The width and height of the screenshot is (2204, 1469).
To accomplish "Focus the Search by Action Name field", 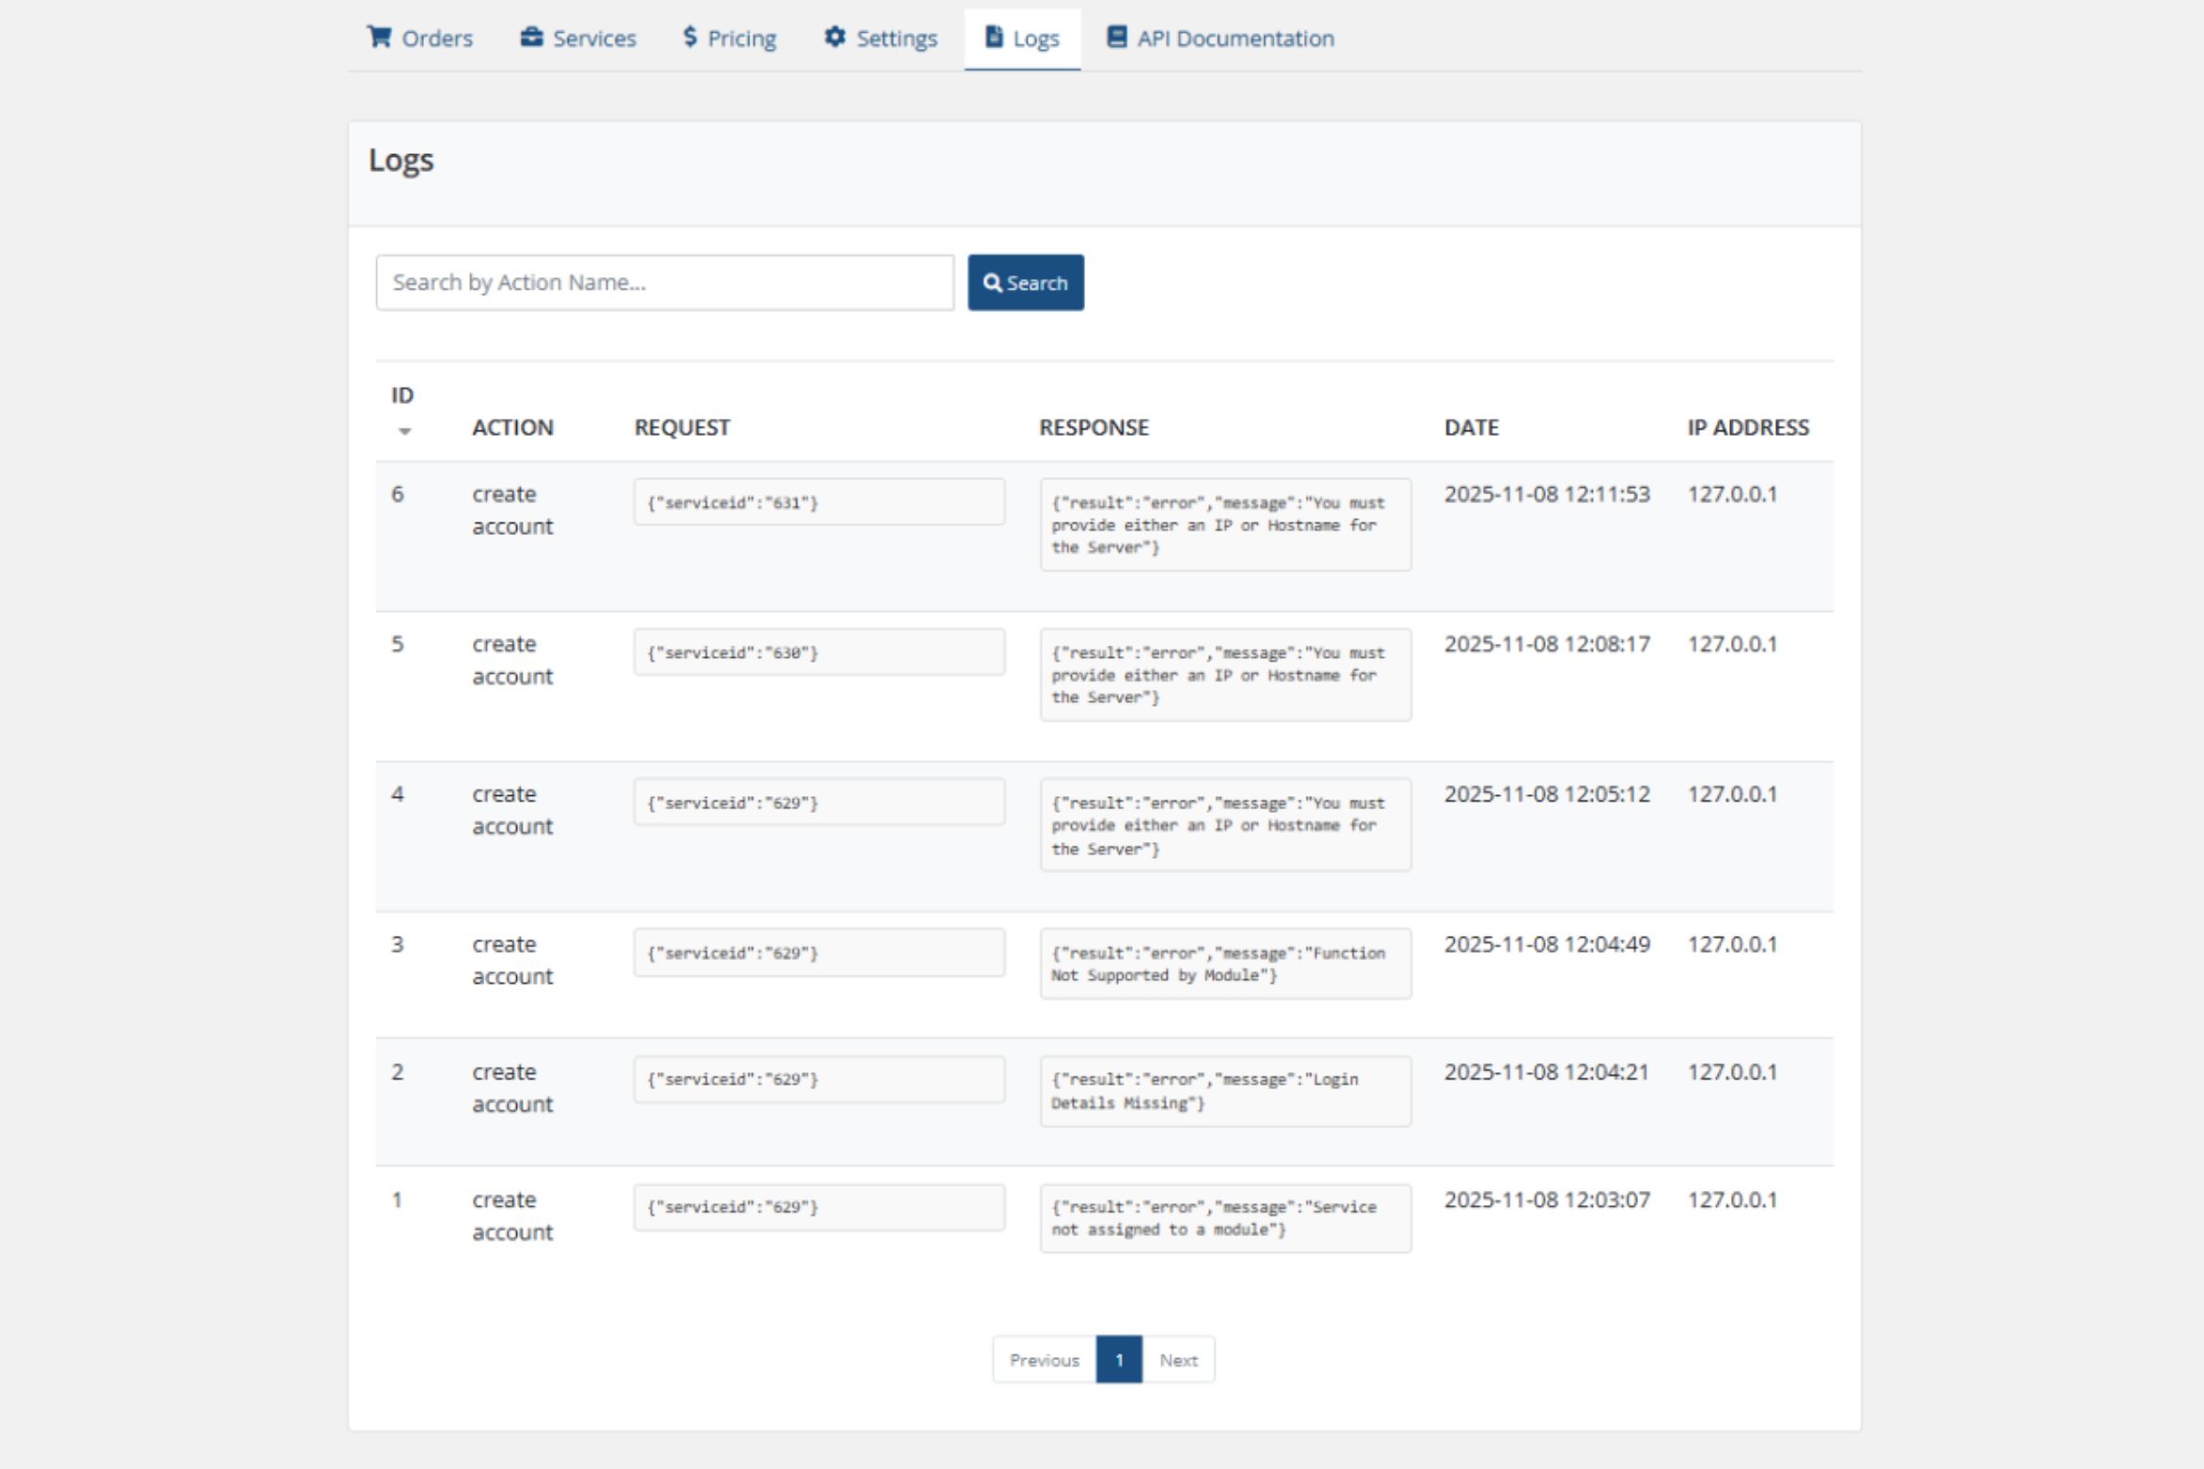I will coord(665,283).
